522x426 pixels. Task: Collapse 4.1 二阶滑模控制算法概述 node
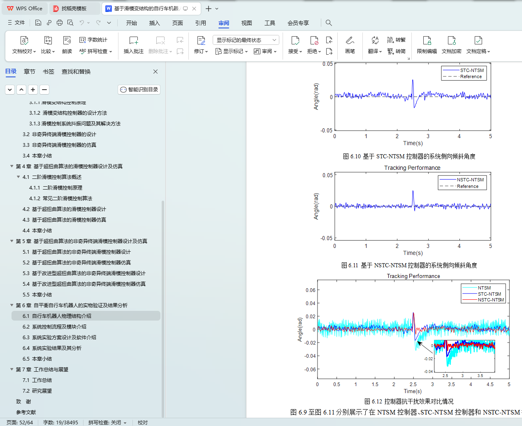19,177
